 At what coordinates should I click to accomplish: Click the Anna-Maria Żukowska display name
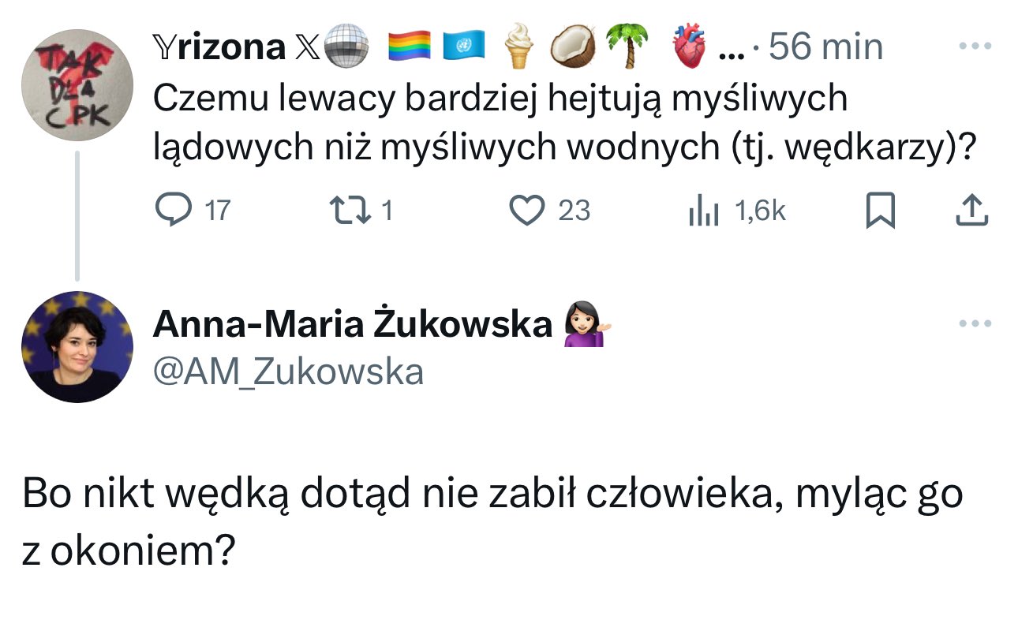click(x=352, y=324)
